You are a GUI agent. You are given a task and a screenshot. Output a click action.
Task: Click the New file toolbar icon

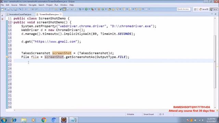2,9
